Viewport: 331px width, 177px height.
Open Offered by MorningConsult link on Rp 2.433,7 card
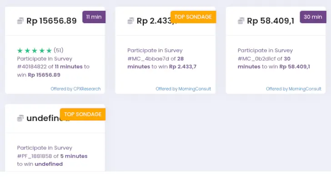pos(183,89)
